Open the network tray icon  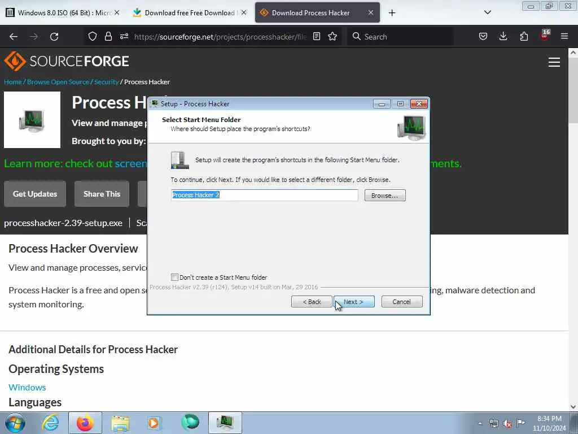tap(493, 423)
